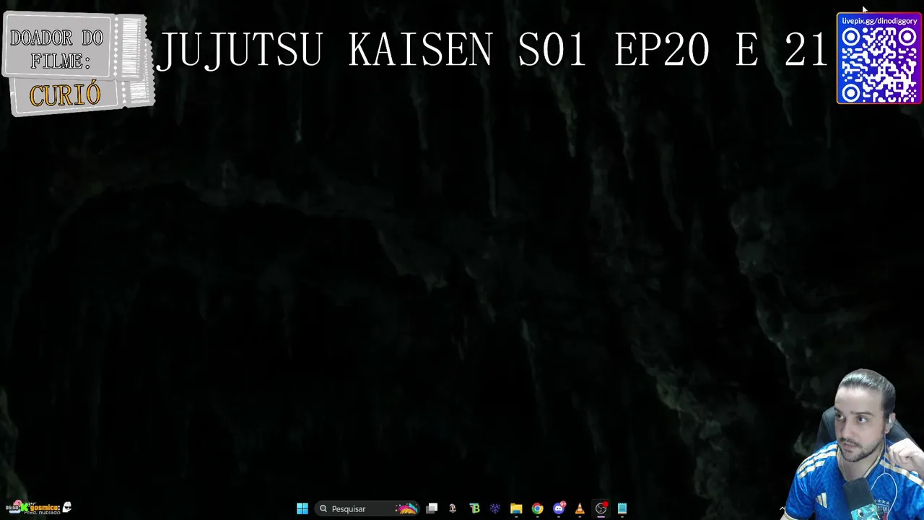
Task: Click the JUJUTSU KAISEN S01 EP20 E 21 title
Action: pyautogui.click(x=492, y=51)
